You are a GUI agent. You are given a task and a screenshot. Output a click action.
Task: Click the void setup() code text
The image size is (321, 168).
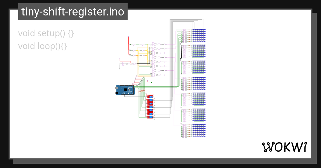[45, 33]
